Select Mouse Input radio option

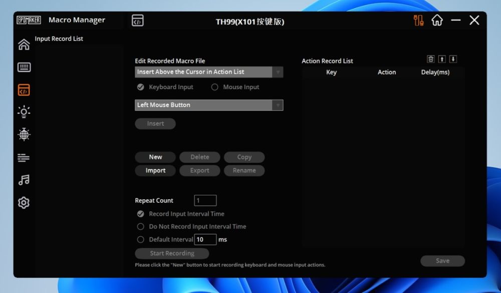tap(215, 87)
